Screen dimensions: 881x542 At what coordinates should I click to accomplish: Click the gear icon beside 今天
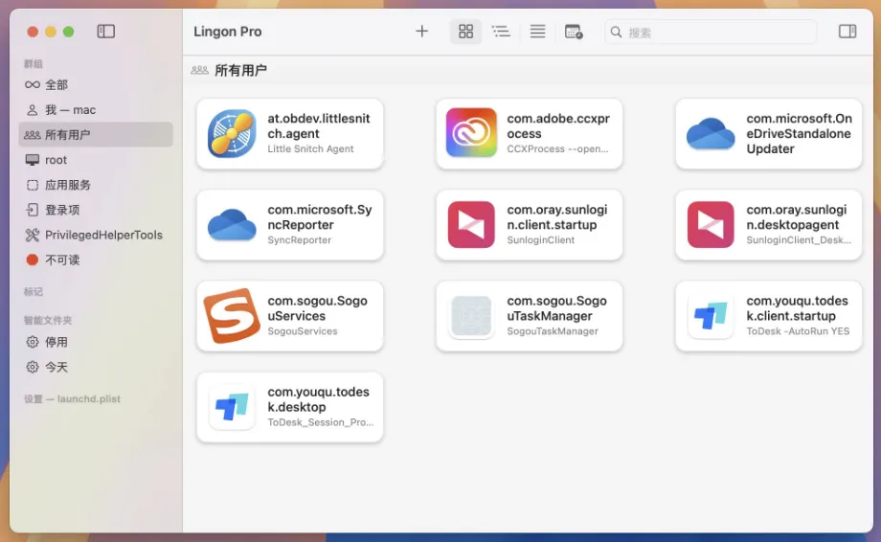pos(32,368)
